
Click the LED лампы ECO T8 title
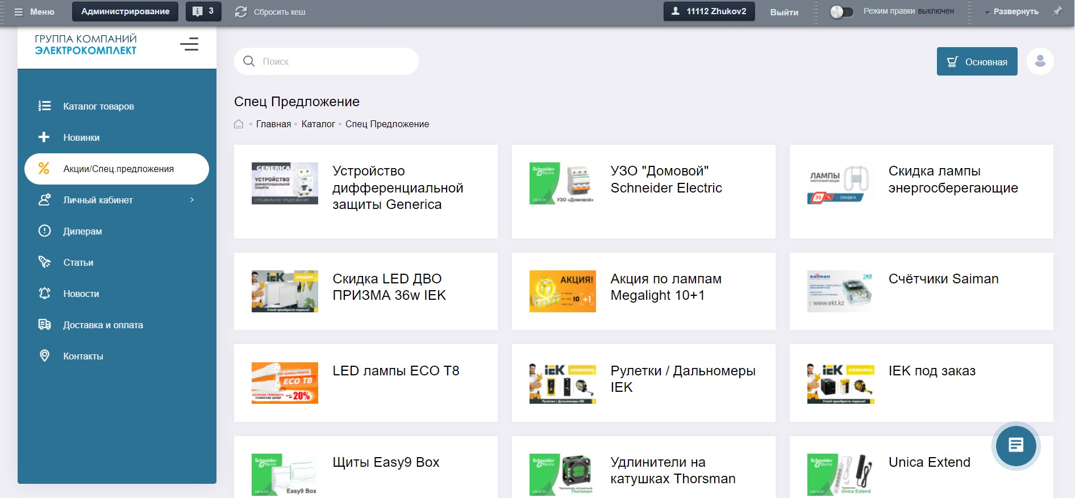(x=395, y=371)
